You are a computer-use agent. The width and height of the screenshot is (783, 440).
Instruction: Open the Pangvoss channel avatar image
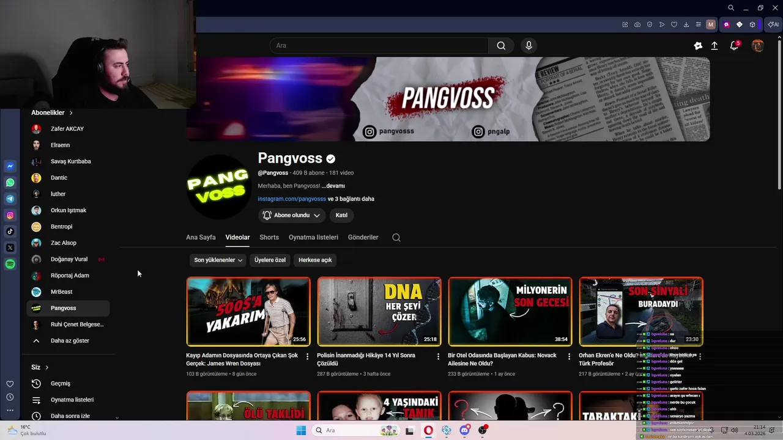[x=218, y=186]
